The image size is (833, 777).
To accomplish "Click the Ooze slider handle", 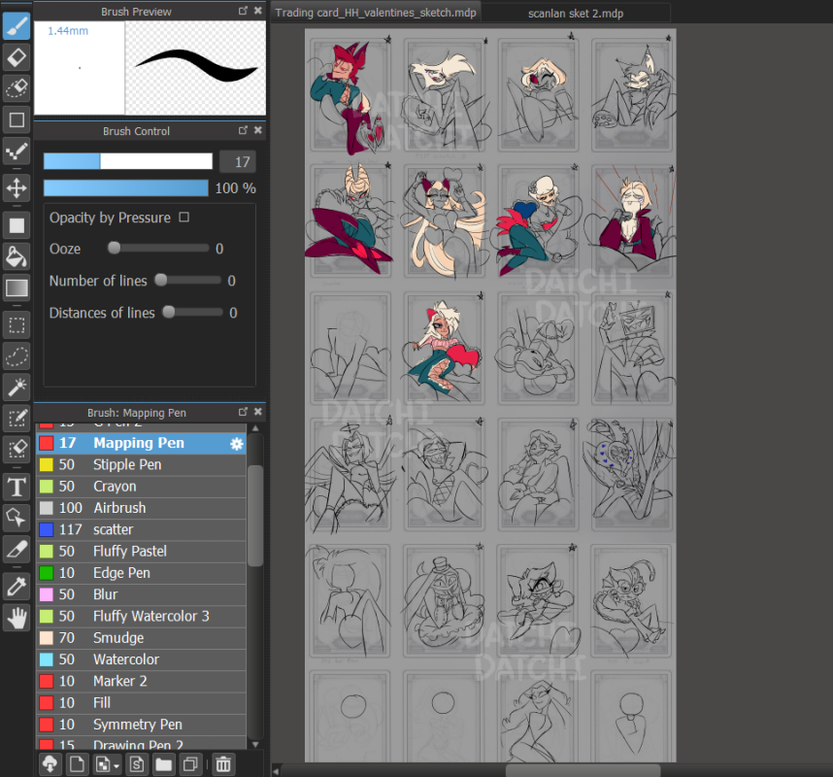I will tap(114, 248).
